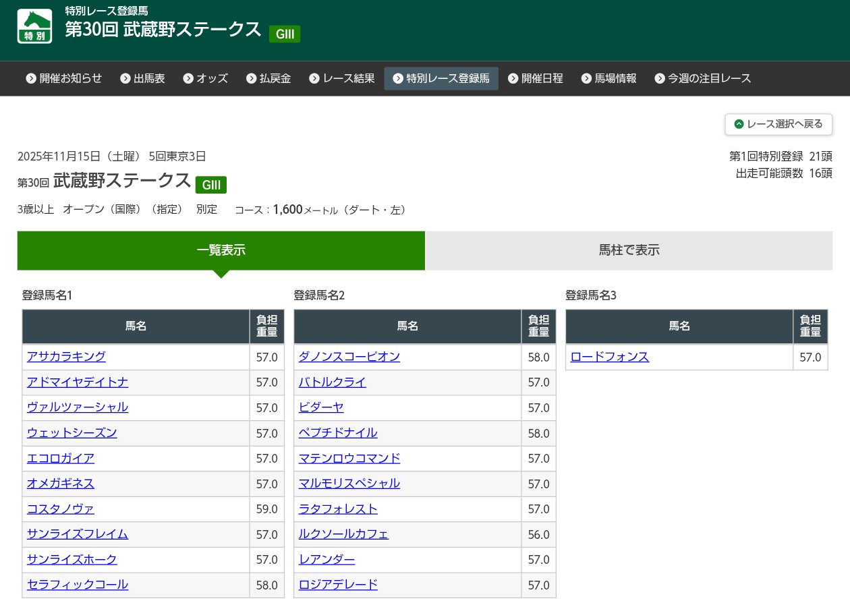Open horse link ダノンスコーピオン
This screenshot has height=605, width=850.
point(349,357)
